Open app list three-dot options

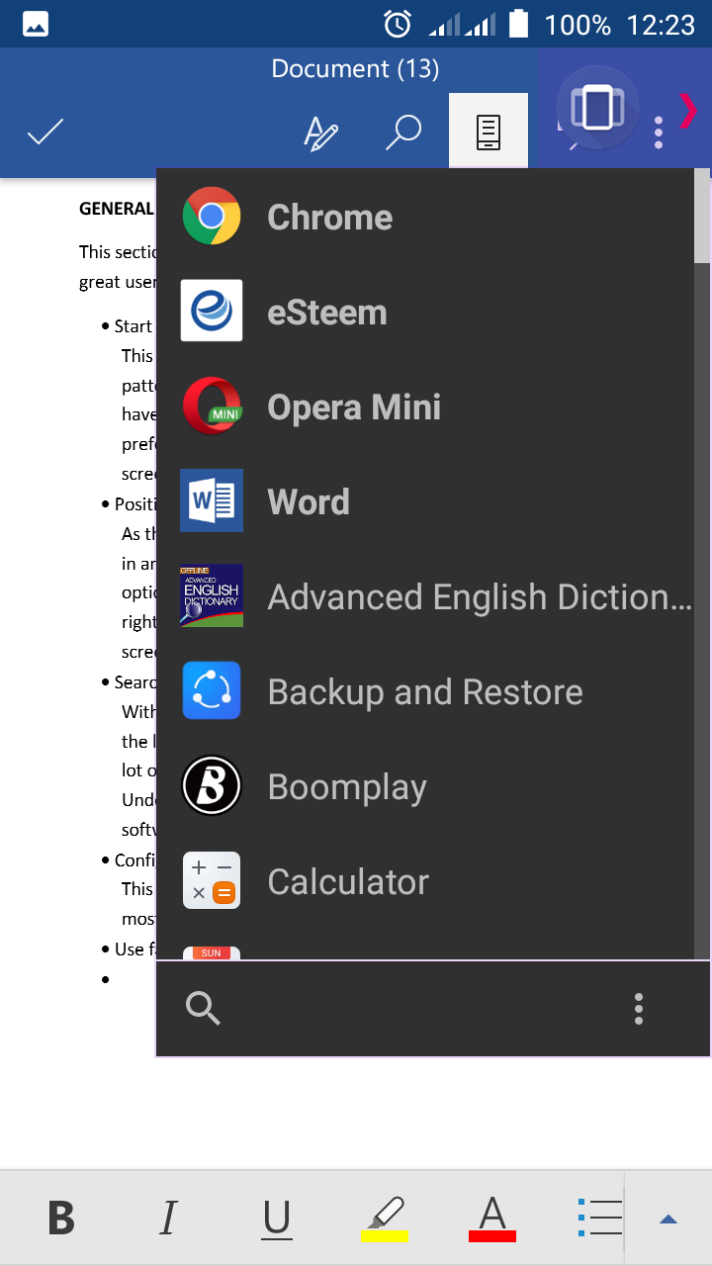click(639, 1008)
